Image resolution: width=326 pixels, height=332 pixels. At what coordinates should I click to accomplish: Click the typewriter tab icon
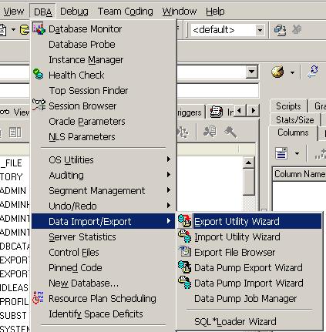(217, 112)
